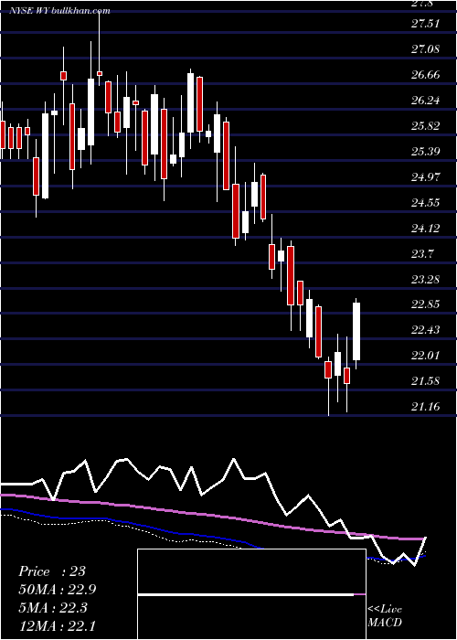Click the 22.43 price axis label
This screenshot has width=457, height=640.
(x=426, y=330)
